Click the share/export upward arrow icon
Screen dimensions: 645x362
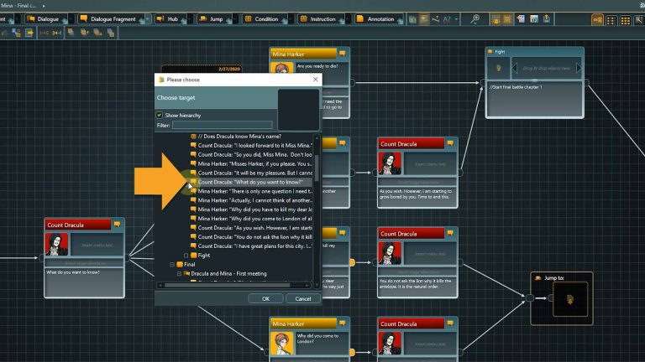coord(547,19)
